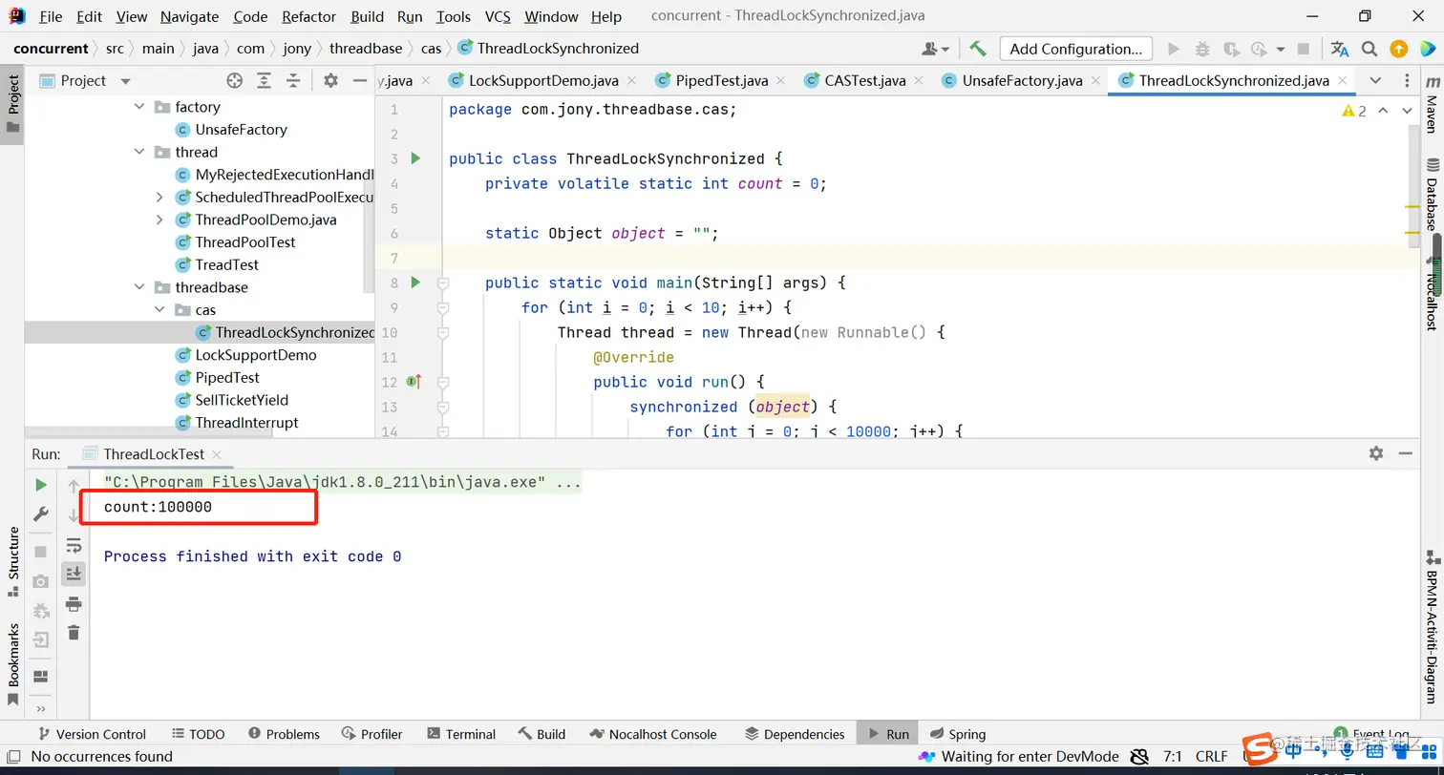This screenshot has height=775, width=1444.
Task: Print the Run console output
Action: pyautogui.click(x=74, y=603)
